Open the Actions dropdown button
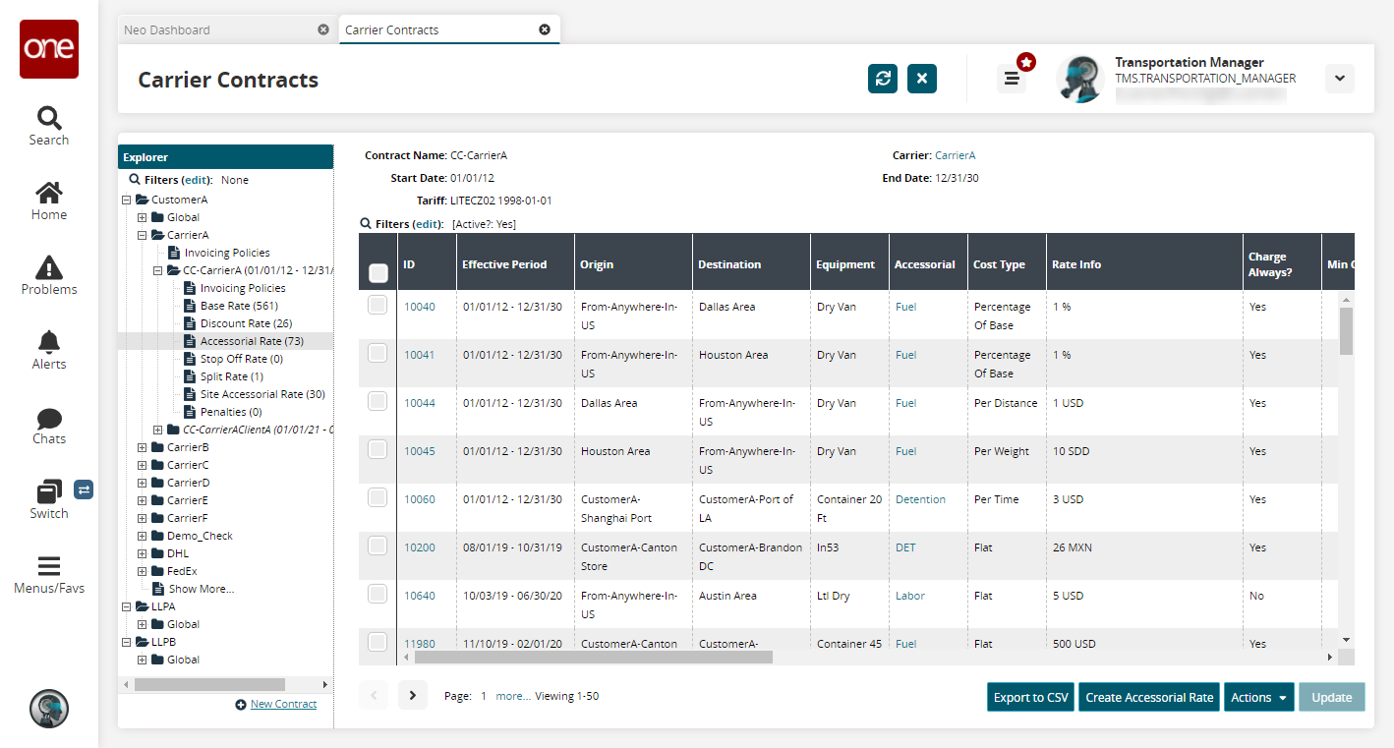This screenshot has width=1394, height=748. [x=1258, y=697]
